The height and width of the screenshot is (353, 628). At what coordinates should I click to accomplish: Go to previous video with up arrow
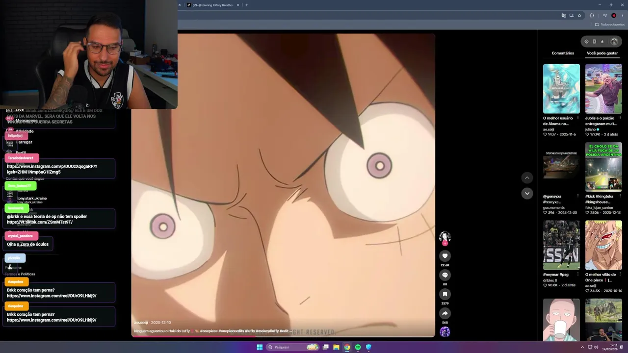coord(527,177)
